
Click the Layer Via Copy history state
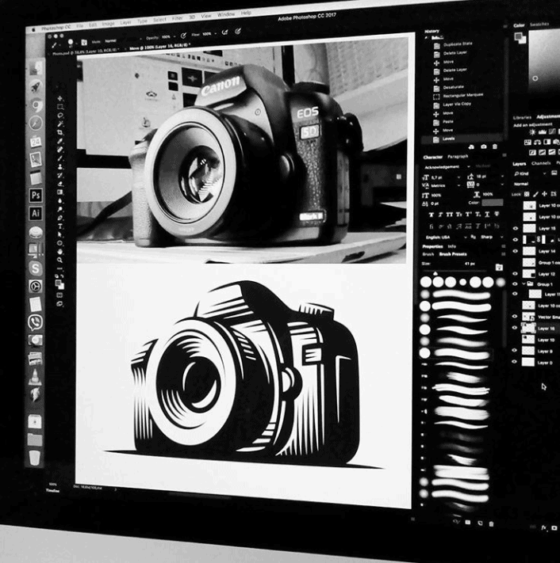coord(457,104)
